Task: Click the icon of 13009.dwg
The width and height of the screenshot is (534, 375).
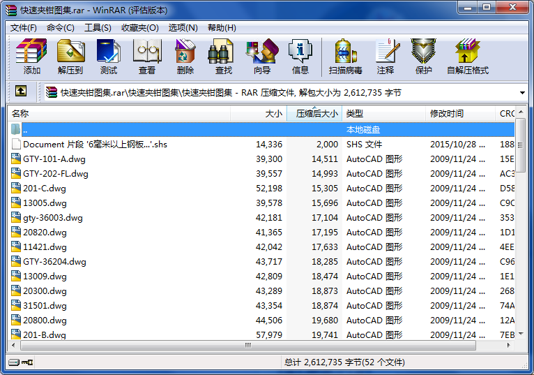Action: [x=15, y=276]
